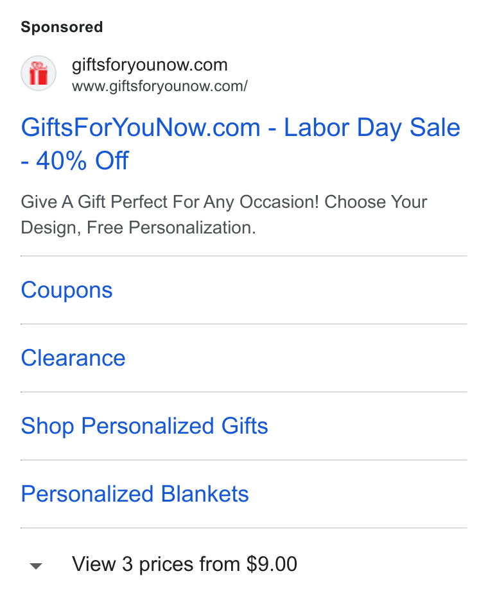
Task: Click the "- 40% Off" headline line
Action: tap(74, 161)
